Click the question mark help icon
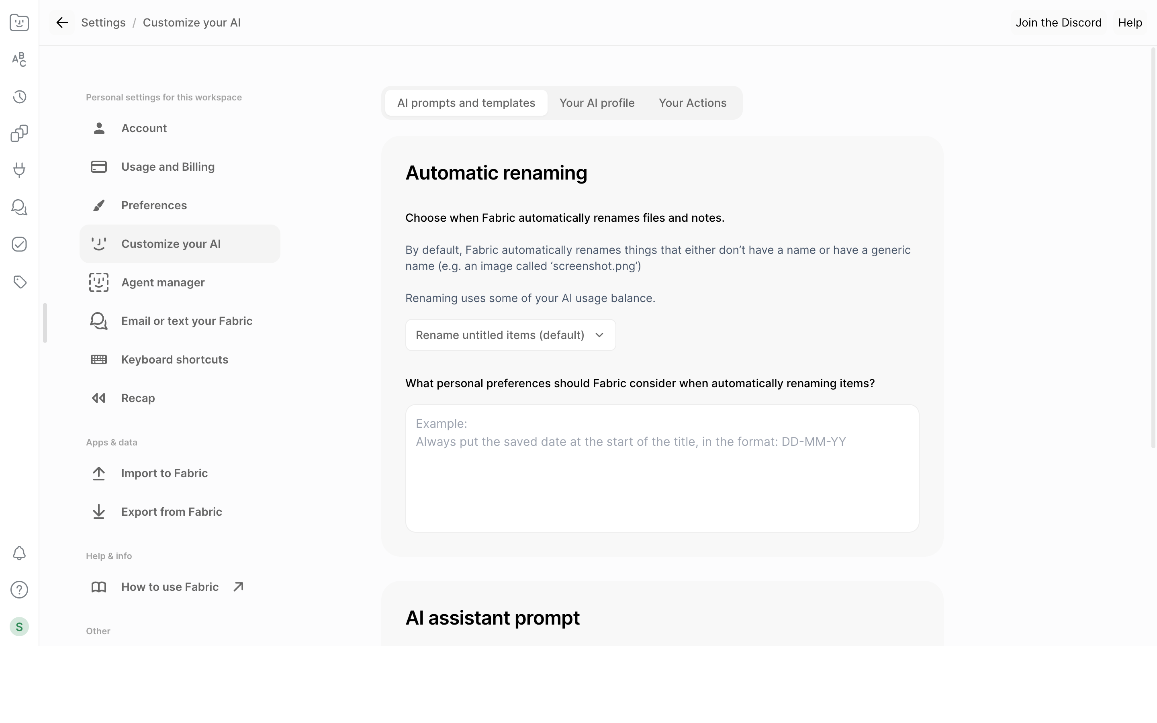This screenshot has width=1157, height=723. 19,590
